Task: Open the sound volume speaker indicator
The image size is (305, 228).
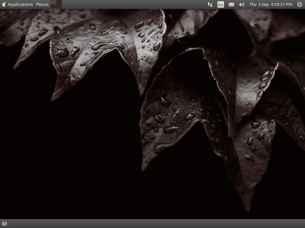Action: (242, 4)
